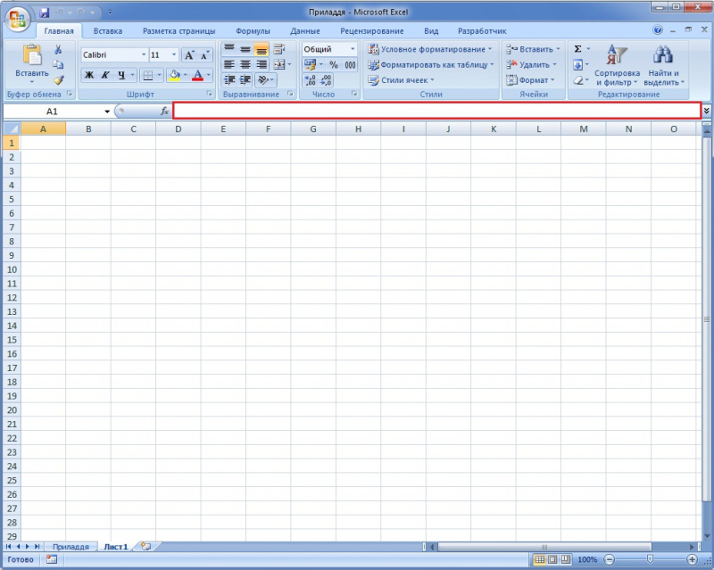
Task: Toggle wrap text icon
Action: (x=279, y=49)
